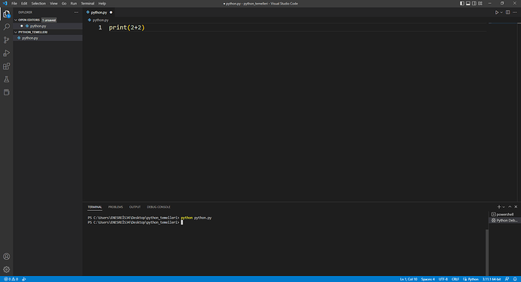The height and width of the screenshot is (282, 521).
Task: Click the VS Code logo in title bar
Action: click(x=5, y=3)
